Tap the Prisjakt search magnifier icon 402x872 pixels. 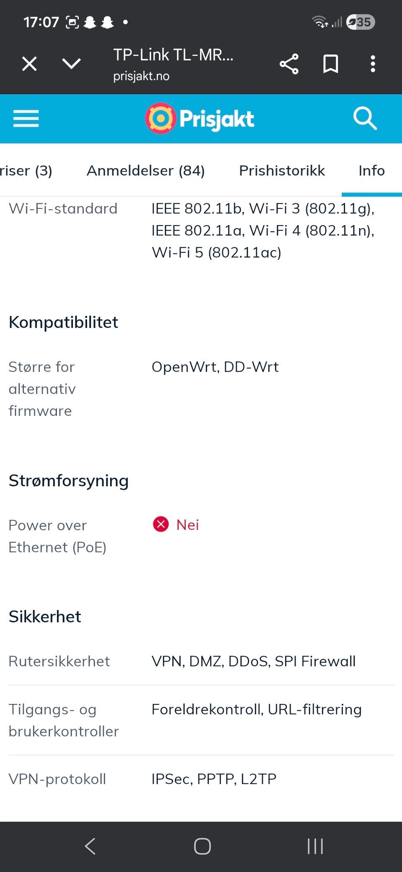(365, 119)
